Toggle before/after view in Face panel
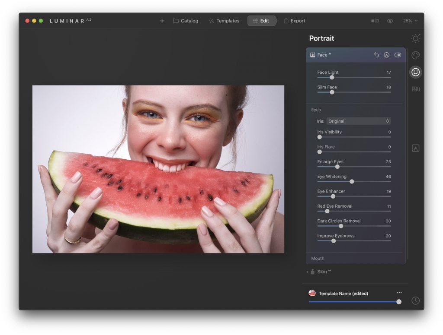 click(x=398, y=55)
